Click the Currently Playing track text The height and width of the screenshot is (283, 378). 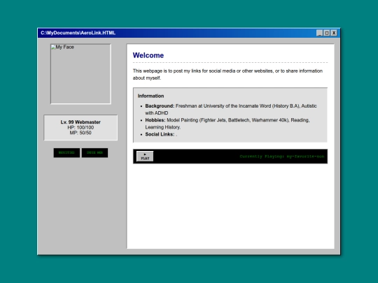pos(282,157)
